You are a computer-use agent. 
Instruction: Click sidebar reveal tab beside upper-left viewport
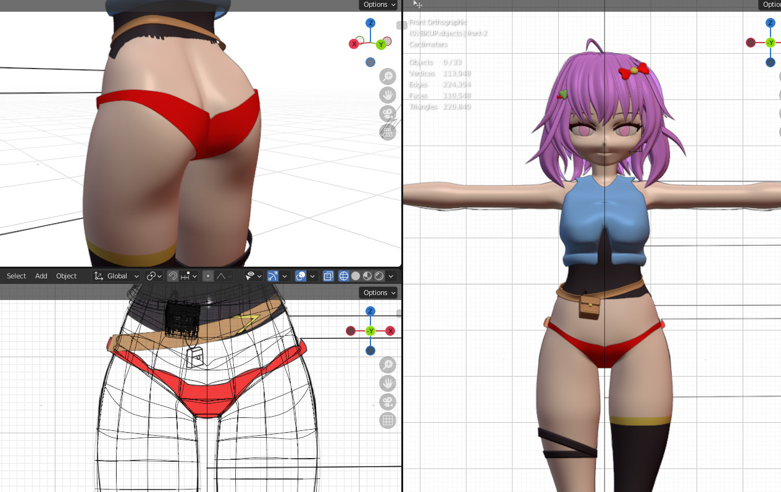coord(401,25)
